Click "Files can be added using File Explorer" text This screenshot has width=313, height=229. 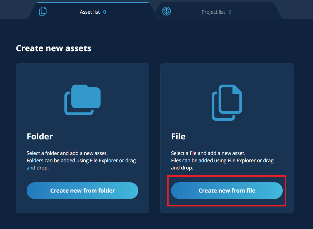pos(213,161)
